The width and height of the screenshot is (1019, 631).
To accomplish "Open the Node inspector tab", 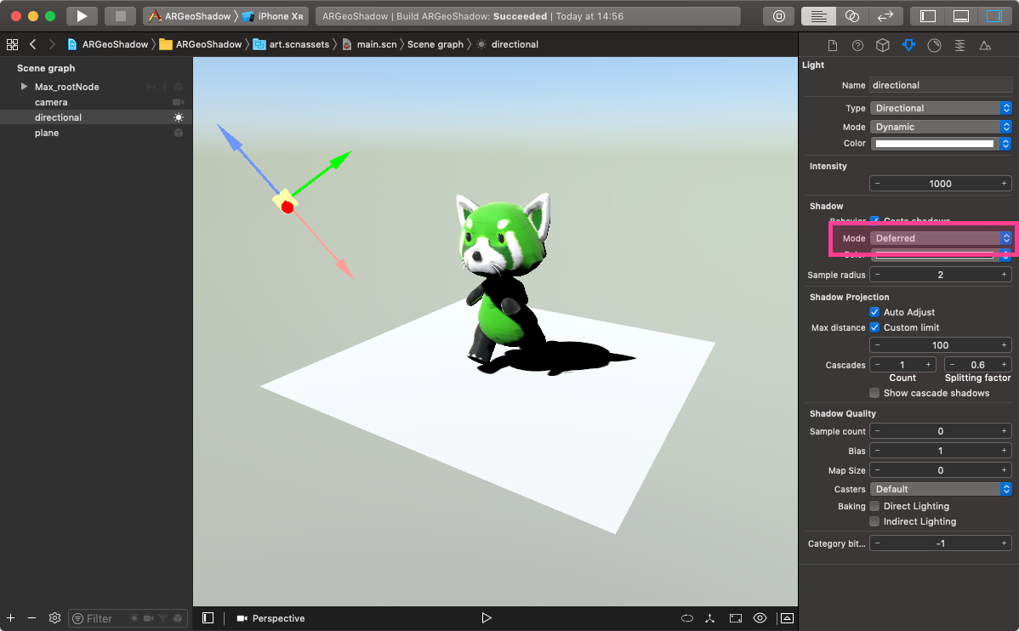I will point(883,45).
